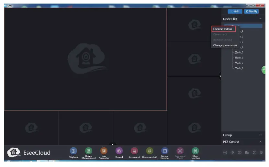Open help via the question mark icon

click(240, 152)
